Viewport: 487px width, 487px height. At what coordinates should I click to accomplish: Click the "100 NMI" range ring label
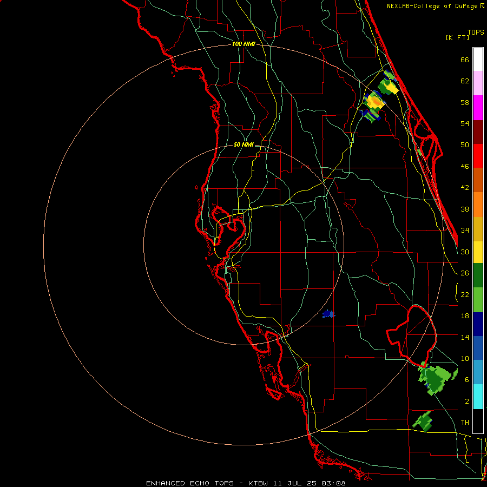point(243,44)
